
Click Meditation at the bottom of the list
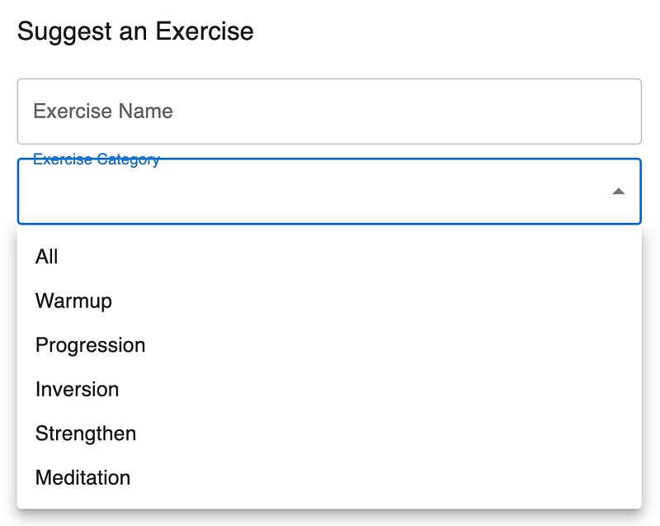point(82,477)
